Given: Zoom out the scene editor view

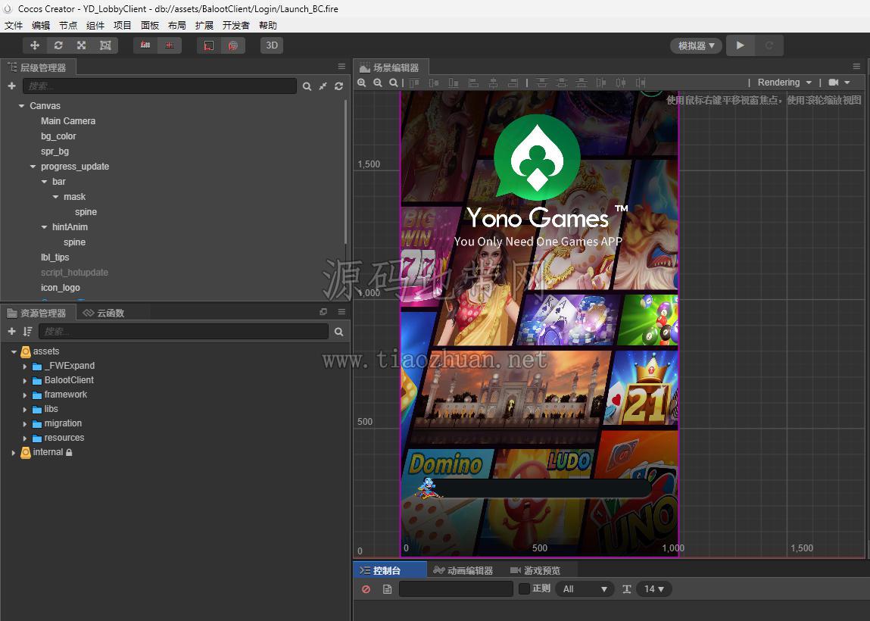Looking at the screenshot, I should point(378,83).
